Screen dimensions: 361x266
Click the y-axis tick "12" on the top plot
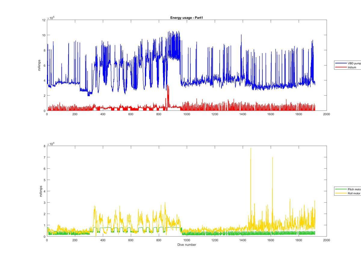(x=44, y=20)
